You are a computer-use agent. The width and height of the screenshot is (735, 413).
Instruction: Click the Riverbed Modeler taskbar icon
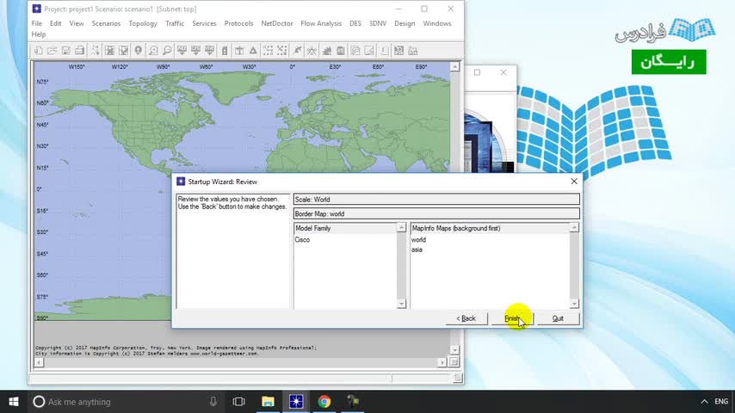[x=296, y=402]
